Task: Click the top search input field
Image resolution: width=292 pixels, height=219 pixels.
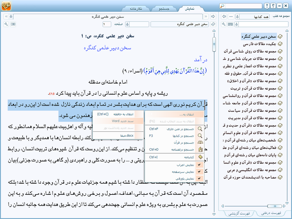Action: pos(243,6)
